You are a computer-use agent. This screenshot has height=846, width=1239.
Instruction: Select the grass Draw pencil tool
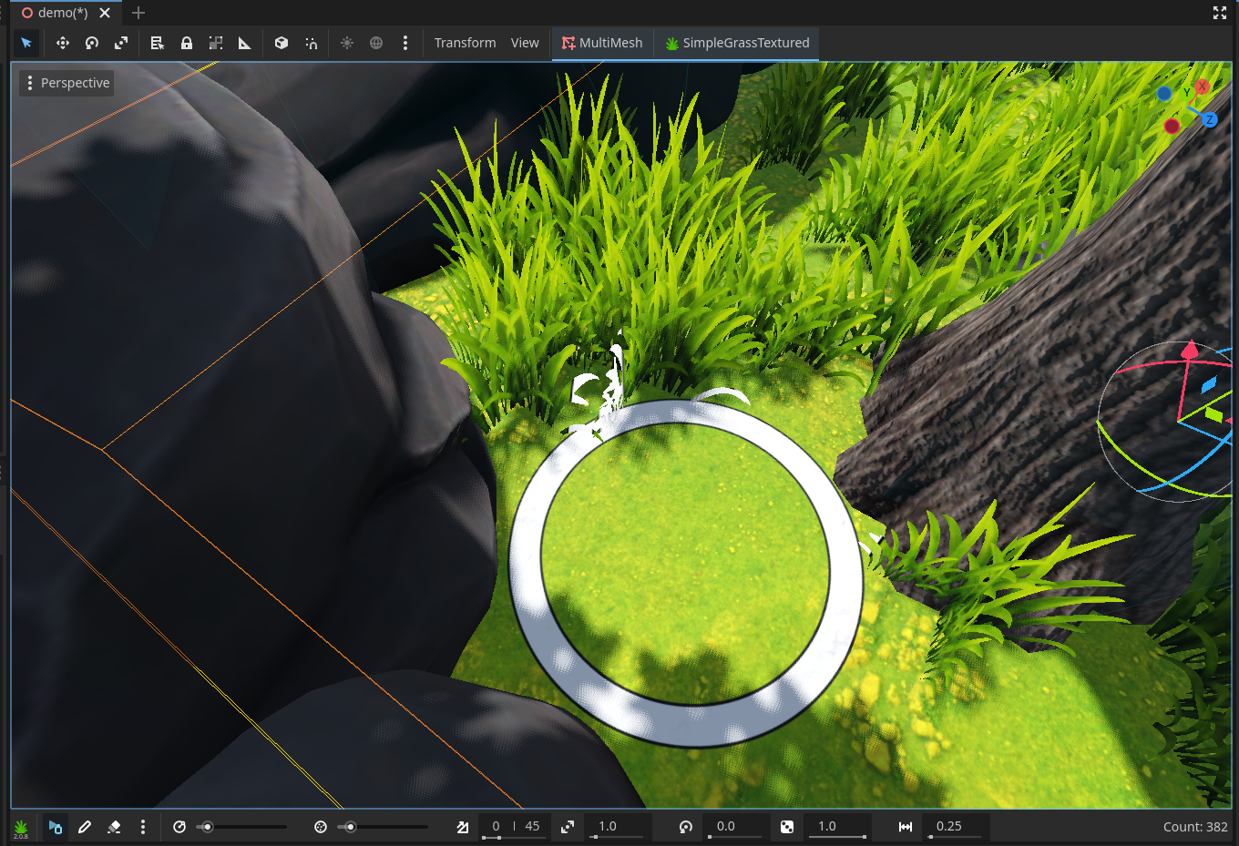click(x=85, y=827)
